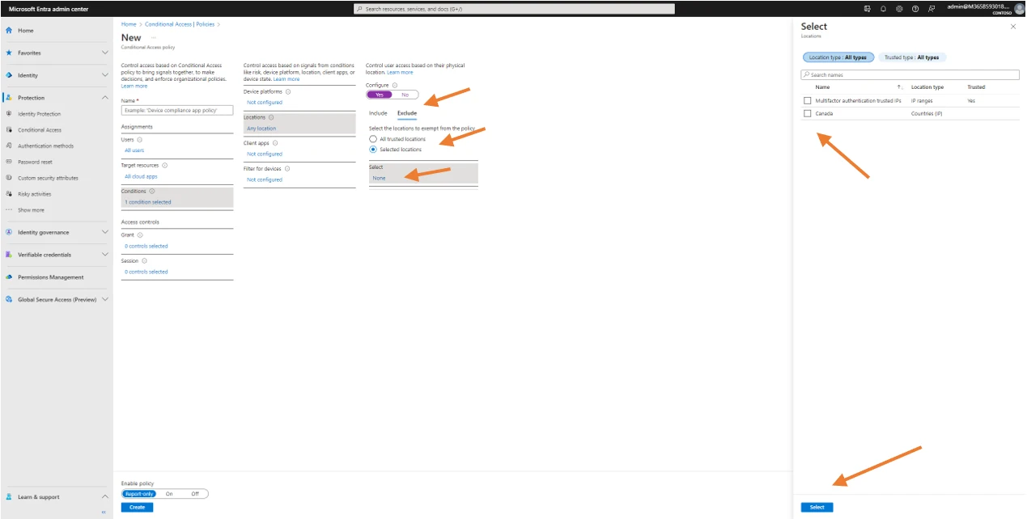Select the All trusted locations radio button
1027x519 pixels.
pos(373,139)
